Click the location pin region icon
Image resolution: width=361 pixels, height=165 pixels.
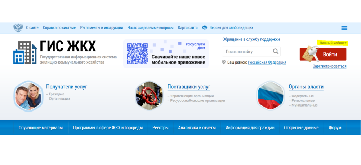coord(224,62)
